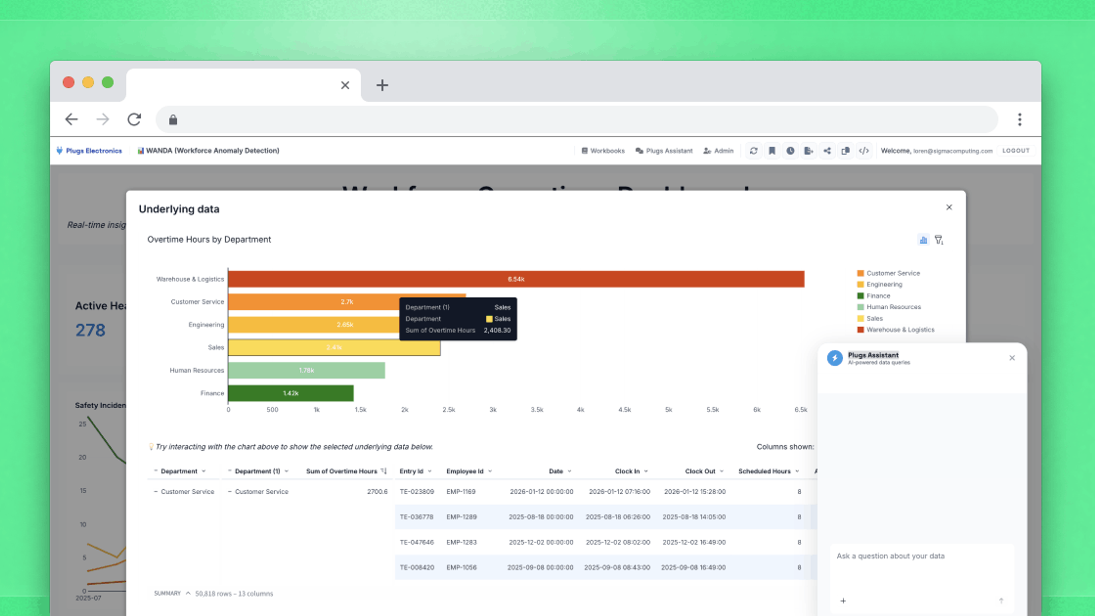Close the Underlying data modal
The height and width of the screenshot is (616, 1095).
[x=949, y=207]
